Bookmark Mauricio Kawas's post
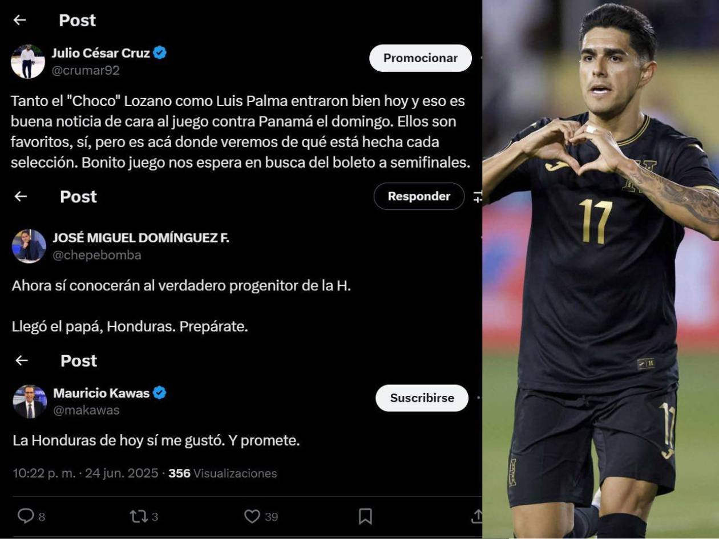This screenshot has height=539, width=719. pos(365,516)
